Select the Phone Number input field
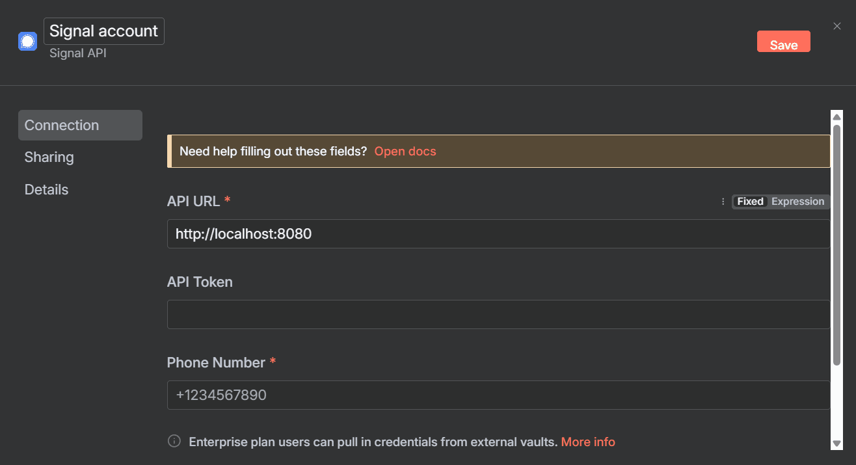The height and width of the screenshot is (465, 856). tap(498, 395)
